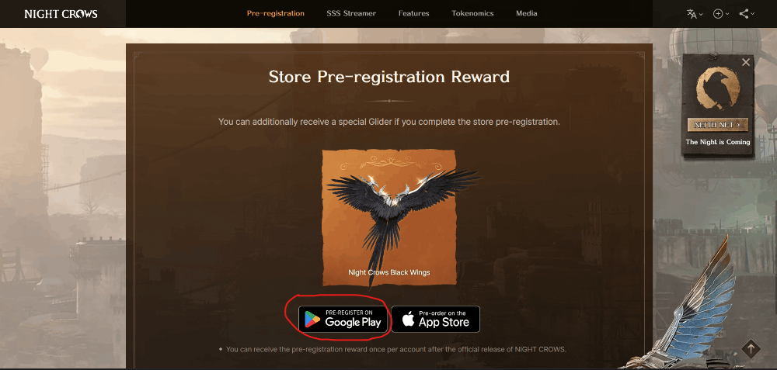Open the share icon in header

(744, 14)
